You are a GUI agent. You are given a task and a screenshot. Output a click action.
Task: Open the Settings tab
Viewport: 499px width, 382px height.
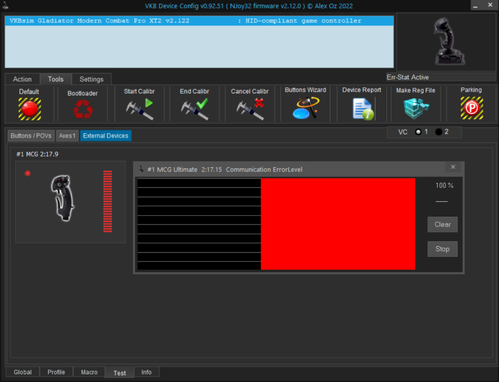pos(91,79)
